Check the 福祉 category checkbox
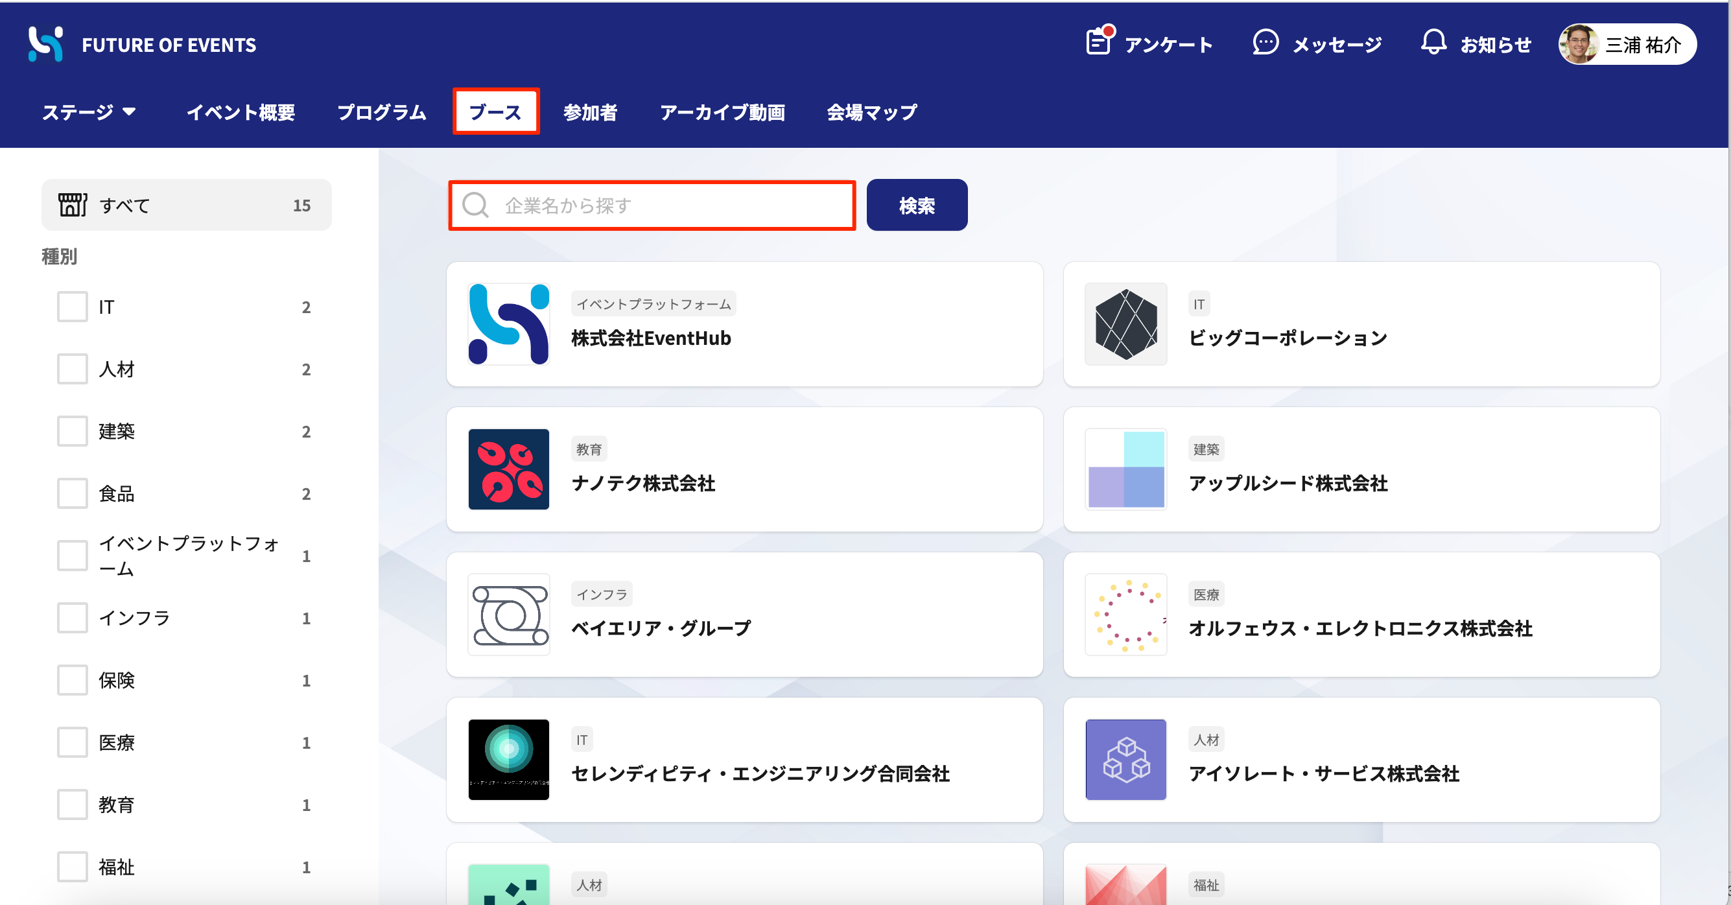The image size is (1731, 905). 73,867
